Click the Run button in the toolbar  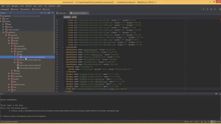[x=208, y=9]
